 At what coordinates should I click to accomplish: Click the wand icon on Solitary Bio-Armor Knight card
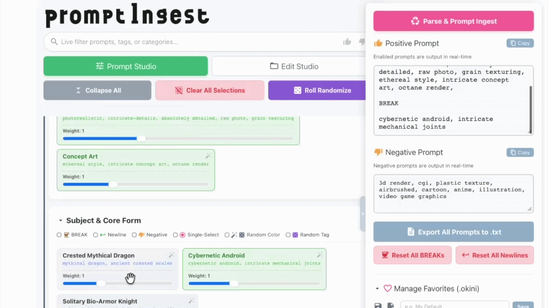pos(191,301)
